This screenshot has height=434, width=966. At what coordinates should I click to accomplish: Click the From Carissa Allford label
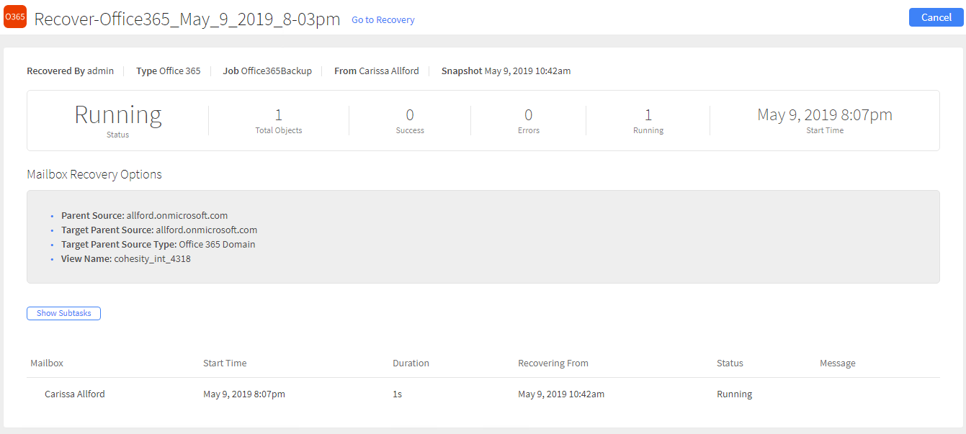tap(377, 71)
